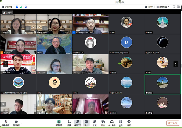Screen dimensions: 182x128
Task: Open the Members (成员) panel
Action: click(77, 122)
